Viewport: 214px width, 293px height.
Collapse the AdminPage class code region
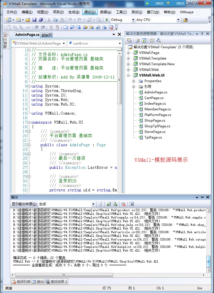(29, 145)
